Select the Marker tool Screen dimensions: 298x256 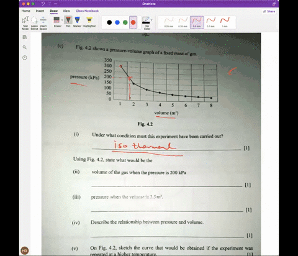[77, 22]
